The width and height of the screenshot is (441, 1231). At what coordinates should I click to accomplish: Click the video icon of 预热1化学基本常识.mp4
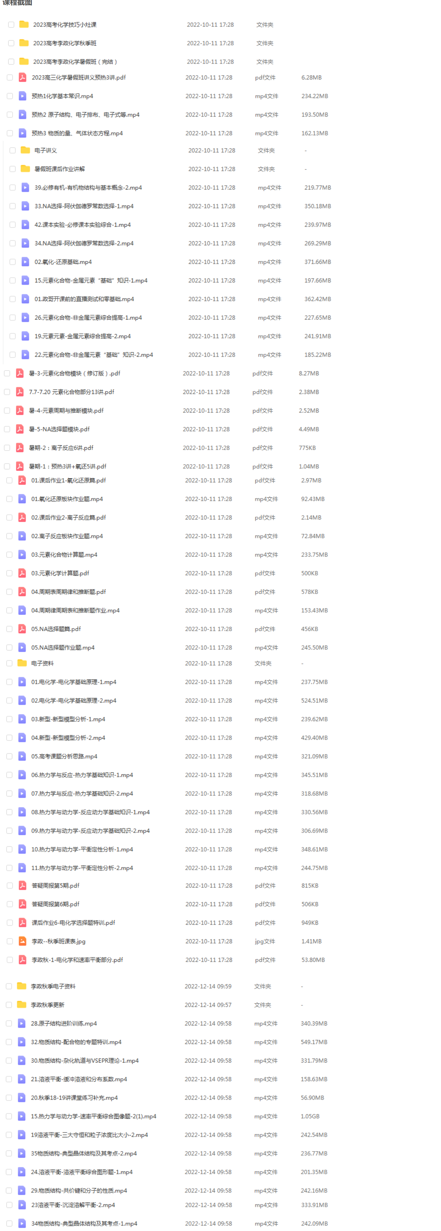[x=22, y=96]
